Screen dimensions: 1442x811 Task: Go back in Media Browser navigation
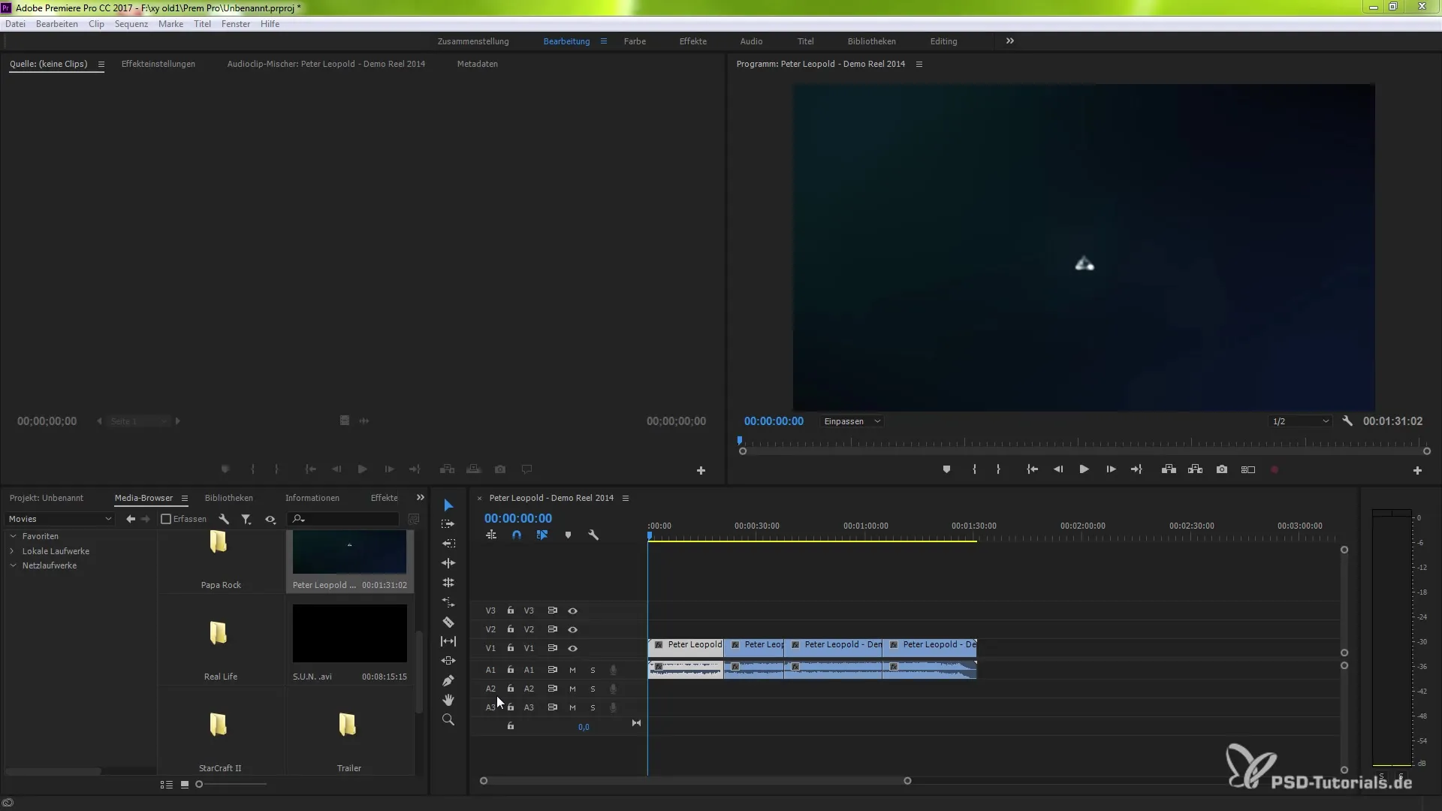pyautogui.click(x=131, y=519)
